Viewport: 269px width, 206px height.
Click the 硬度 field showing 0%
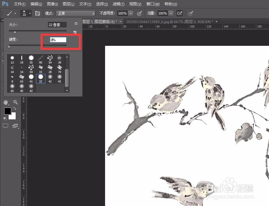[58, 40]
